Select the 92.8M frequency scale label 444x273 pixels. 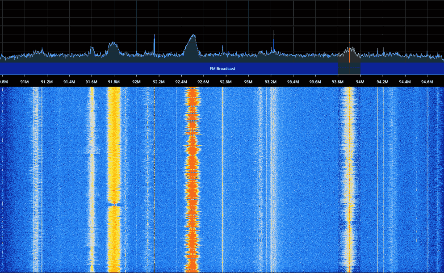226,82
